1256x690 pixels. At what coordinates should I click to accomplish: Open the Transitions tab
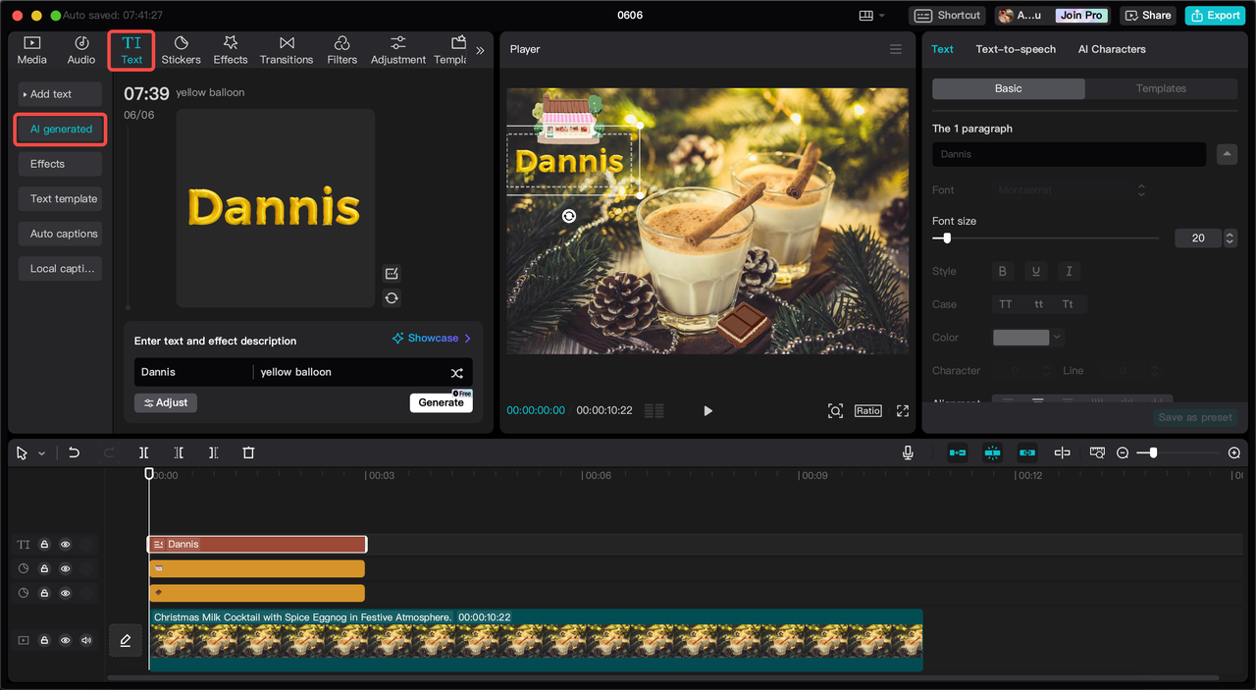tap(287, 50)
